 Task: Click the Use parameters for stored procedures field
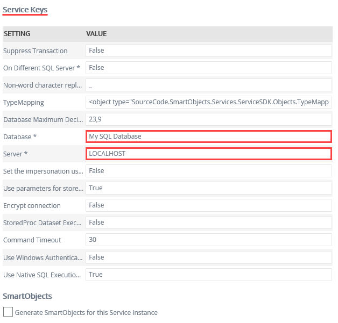click(208, 188)
